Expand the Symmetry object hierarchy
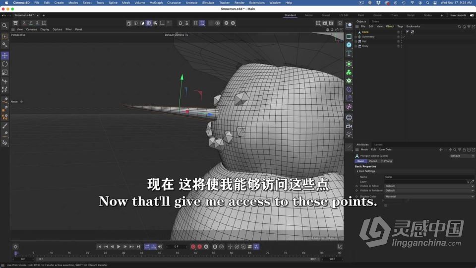The height and width of the screenshot is (268, 476). (x=356, y=37)
